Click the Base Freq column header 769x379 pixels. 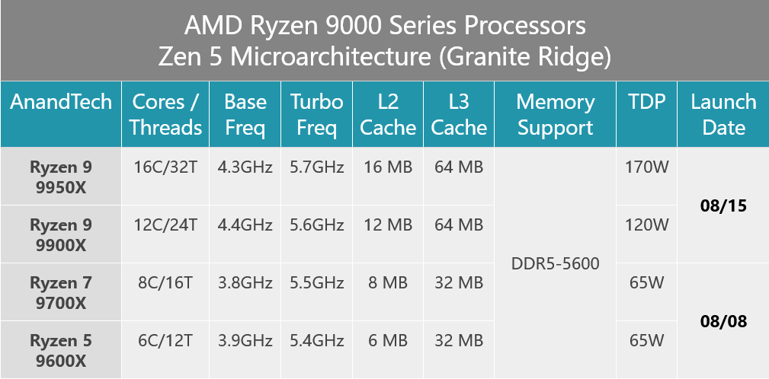(245, 114)
